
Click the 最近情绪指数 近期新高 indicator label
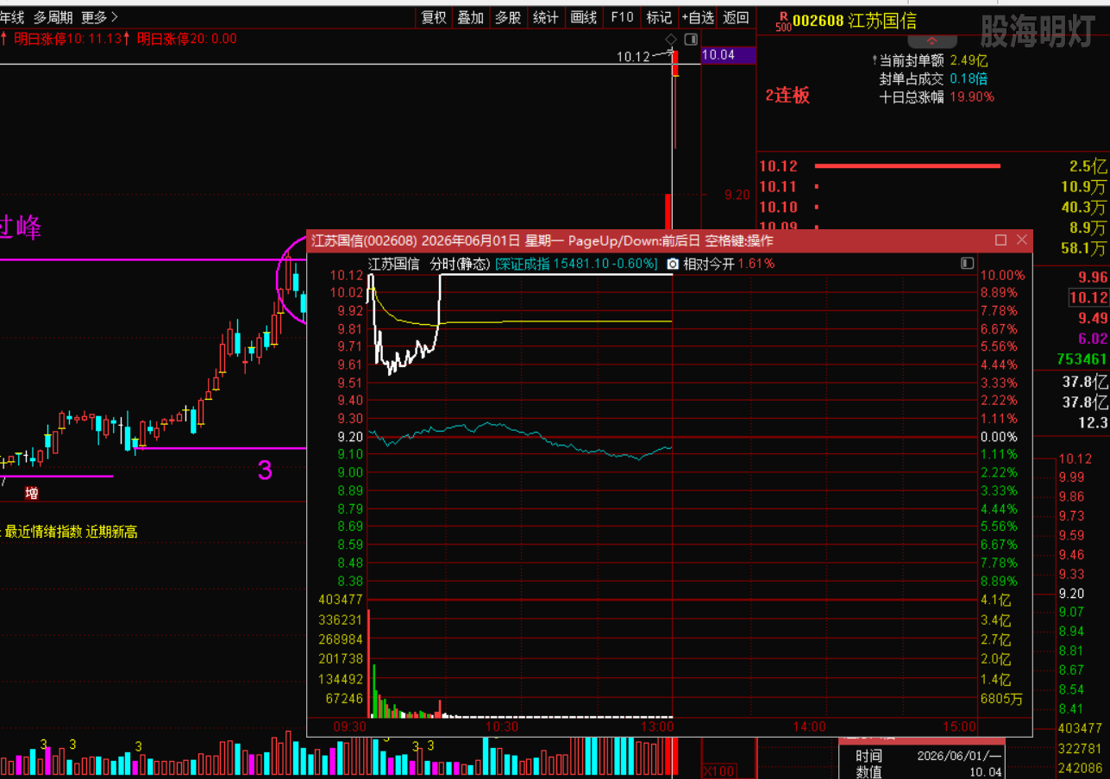click(x=72, y=532)
